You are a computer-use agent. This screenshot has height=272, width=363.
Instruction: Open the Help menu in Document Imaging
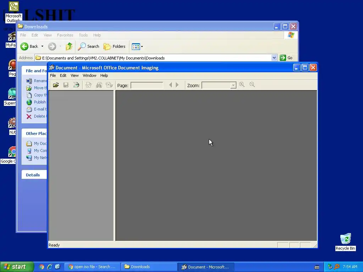(104, 75)
